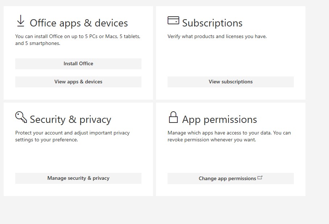
Task: Click the padlock icon beside App permissions
Action: pyautogui.click(x=173, y=117)
